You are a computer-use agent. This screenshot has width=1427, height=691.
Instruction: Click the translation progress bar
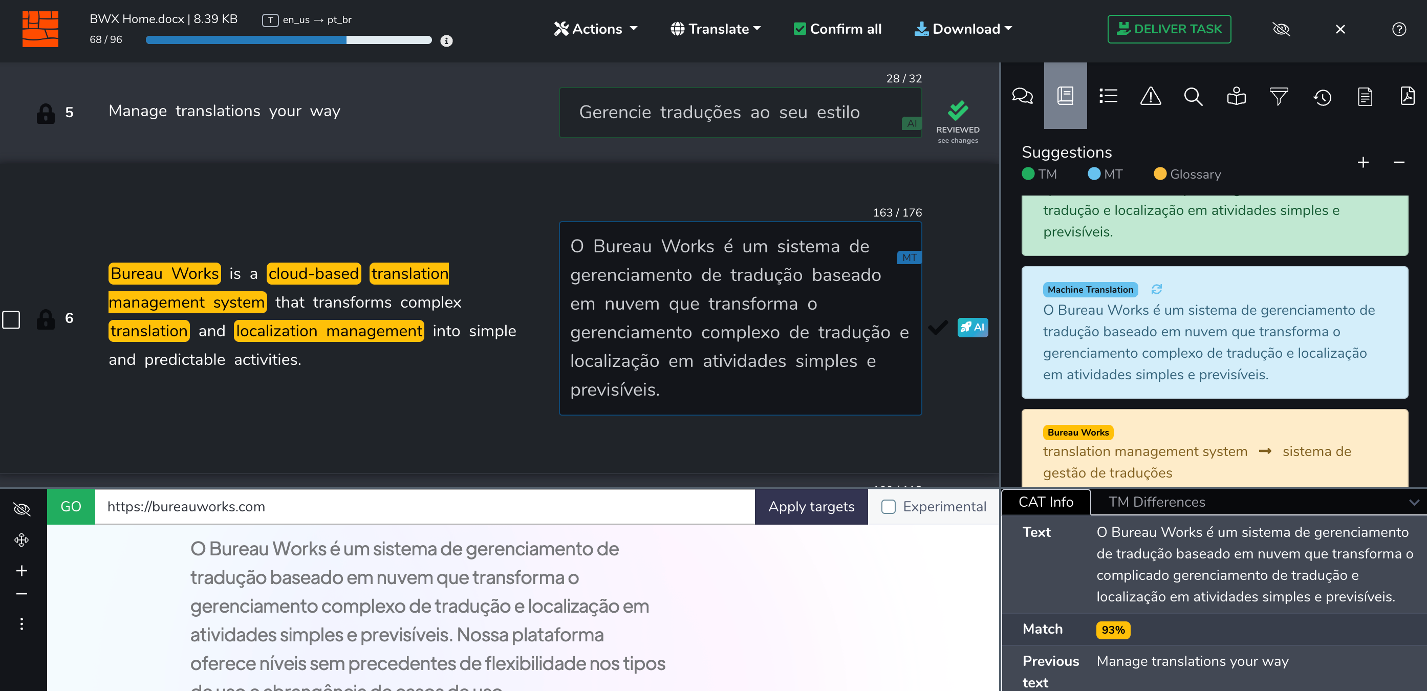[289, 40]
